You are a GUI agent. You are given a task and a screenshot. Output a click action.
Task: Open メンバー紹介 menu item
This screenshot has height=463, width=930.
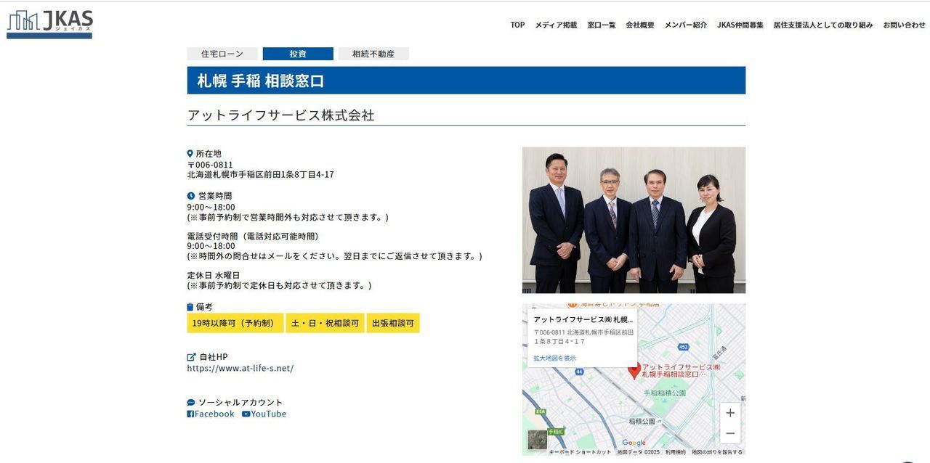click(685, 25)
